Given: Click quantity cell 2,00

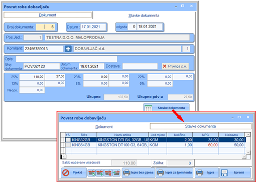Looking at the screenshot, I should click(180, 140).
